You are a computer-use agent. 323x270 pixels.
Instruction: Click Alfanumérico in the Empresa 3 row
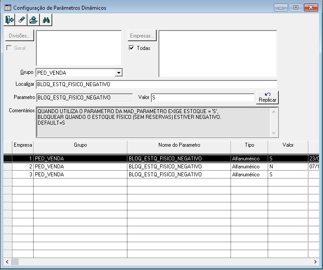pyautogui.click(x=246, y=175)
